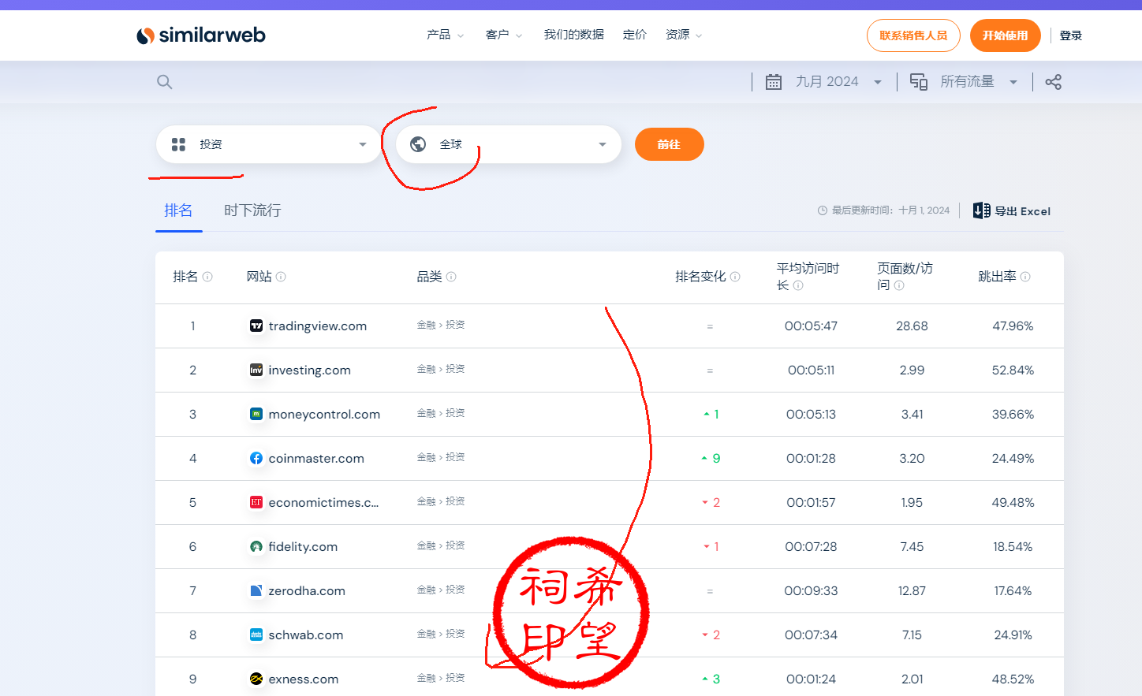The width and height of the screenshot is (1142, 696).
Task: Click the 开始使用 button
Action: tap(1006, 35)
